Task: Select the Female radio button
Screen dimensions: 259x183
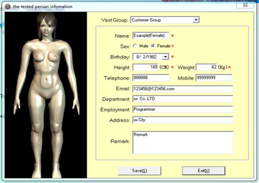Action: pos(153,46)
